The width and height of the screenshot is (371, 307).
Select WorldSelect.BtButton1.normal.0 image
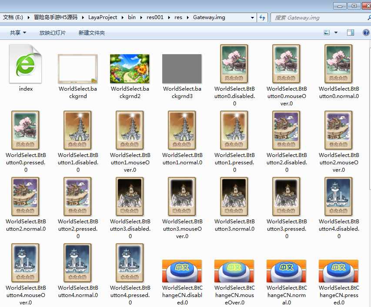pos(182,130)
